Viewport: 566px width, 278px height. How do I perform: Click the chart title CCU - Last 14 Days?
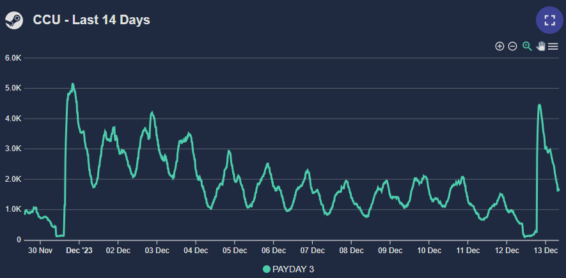(91, 20)
